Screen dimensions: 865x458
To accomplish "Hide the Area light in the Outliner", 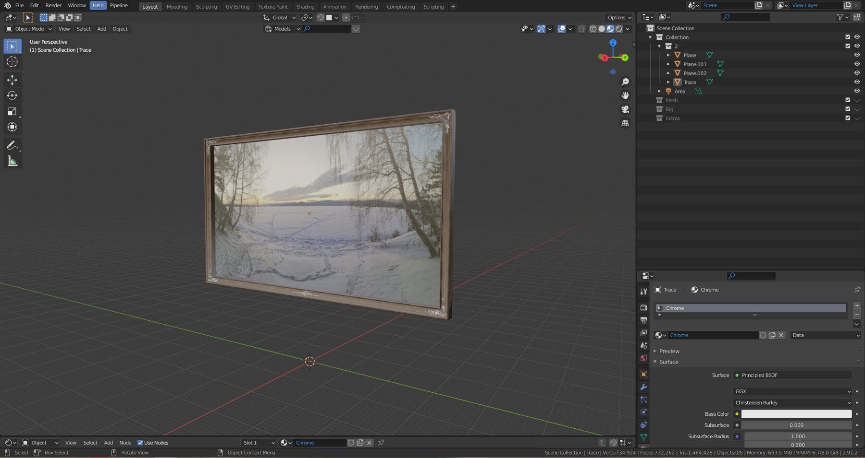I will coord(857,91).
